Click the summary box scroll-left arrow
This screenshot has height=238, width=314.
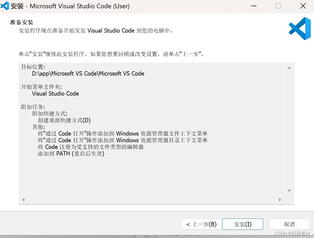point(23,200)
